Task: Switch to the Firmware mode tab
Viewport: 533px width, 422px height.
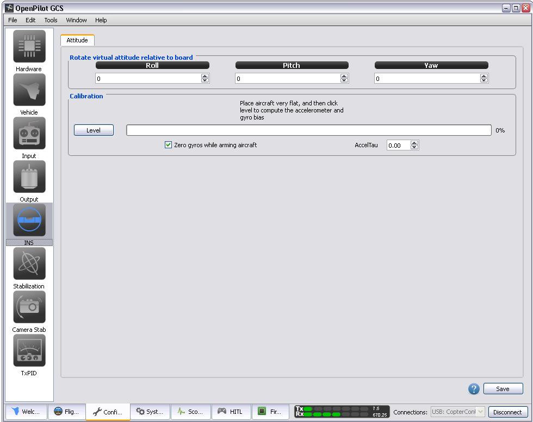Action: (x=270, y=412)
